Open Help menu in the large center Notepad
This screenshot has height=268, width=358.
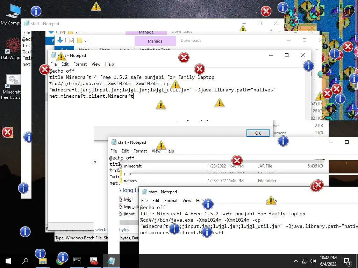[109, 64]
